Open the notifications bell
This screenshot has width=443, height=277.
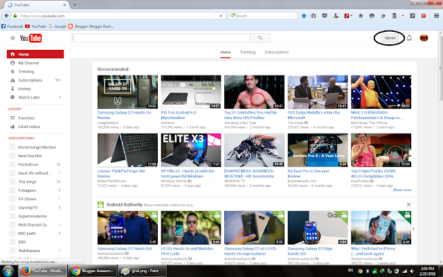(409, 38)
